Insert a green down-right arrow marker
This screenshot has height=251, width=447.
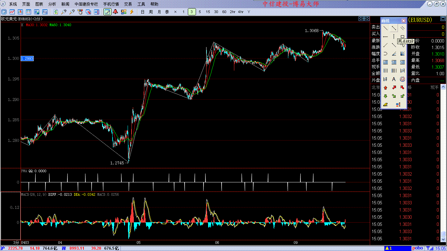point(394,96)
